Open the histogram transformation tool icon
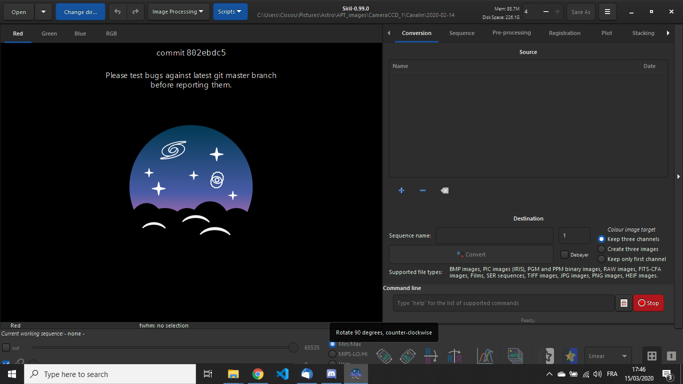 click(x=485, y=355)
